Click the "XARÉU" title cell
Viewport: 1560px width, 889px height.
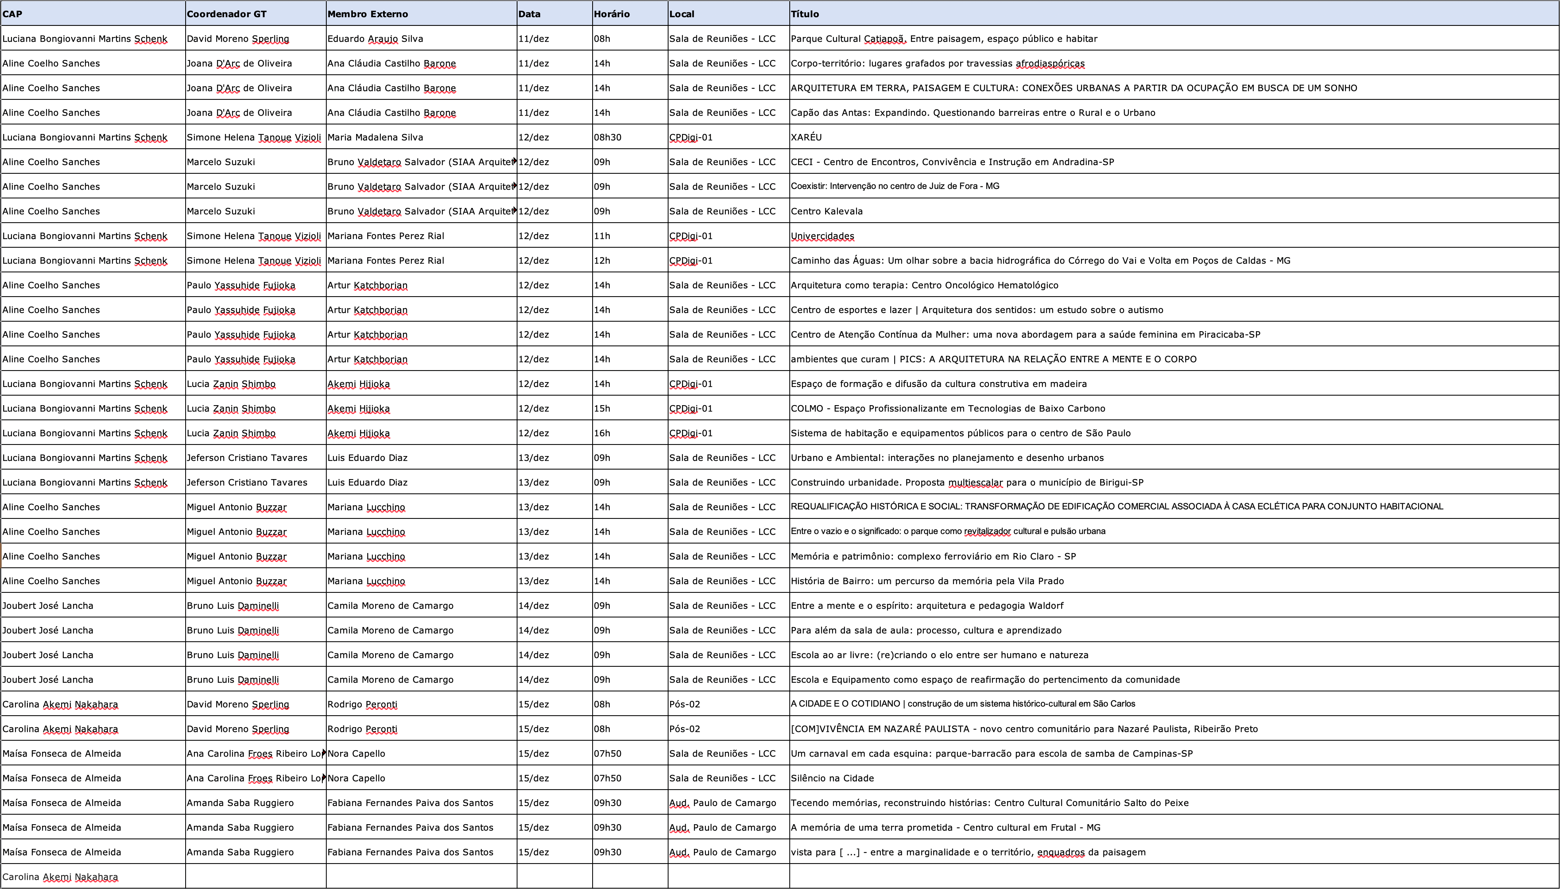pos(1174,137)
